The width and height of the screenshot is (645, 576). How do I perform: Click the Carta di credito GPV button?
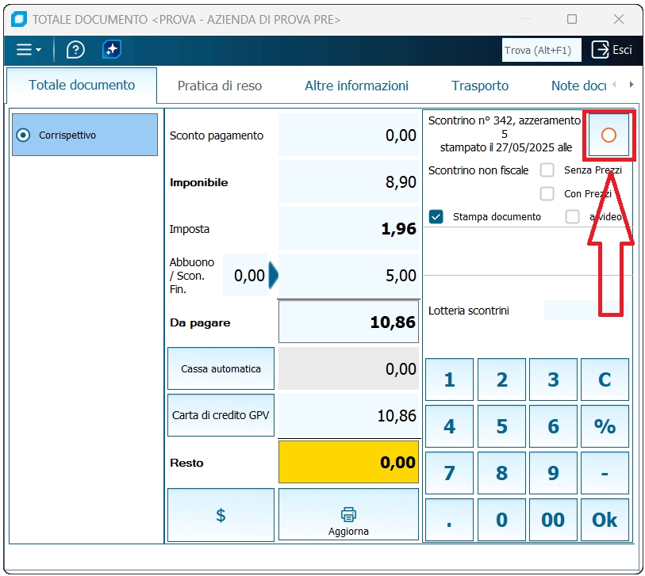[x=221, y=415]
